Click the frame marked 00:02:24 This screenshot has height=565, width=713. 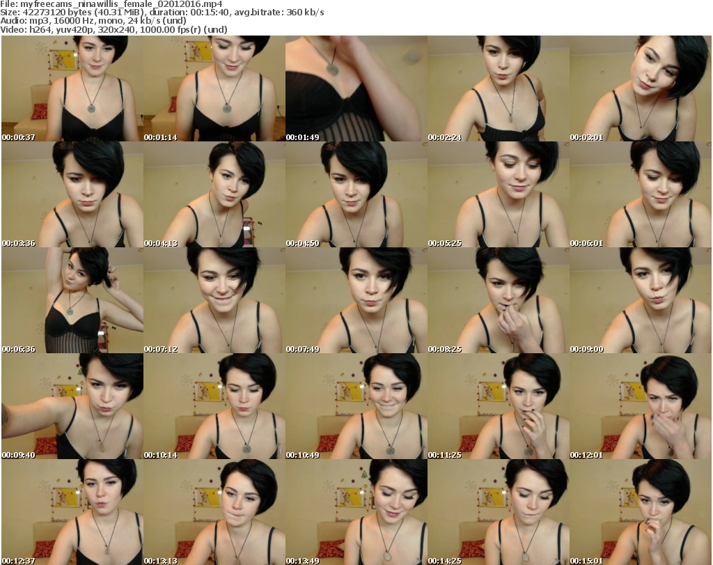499,88
